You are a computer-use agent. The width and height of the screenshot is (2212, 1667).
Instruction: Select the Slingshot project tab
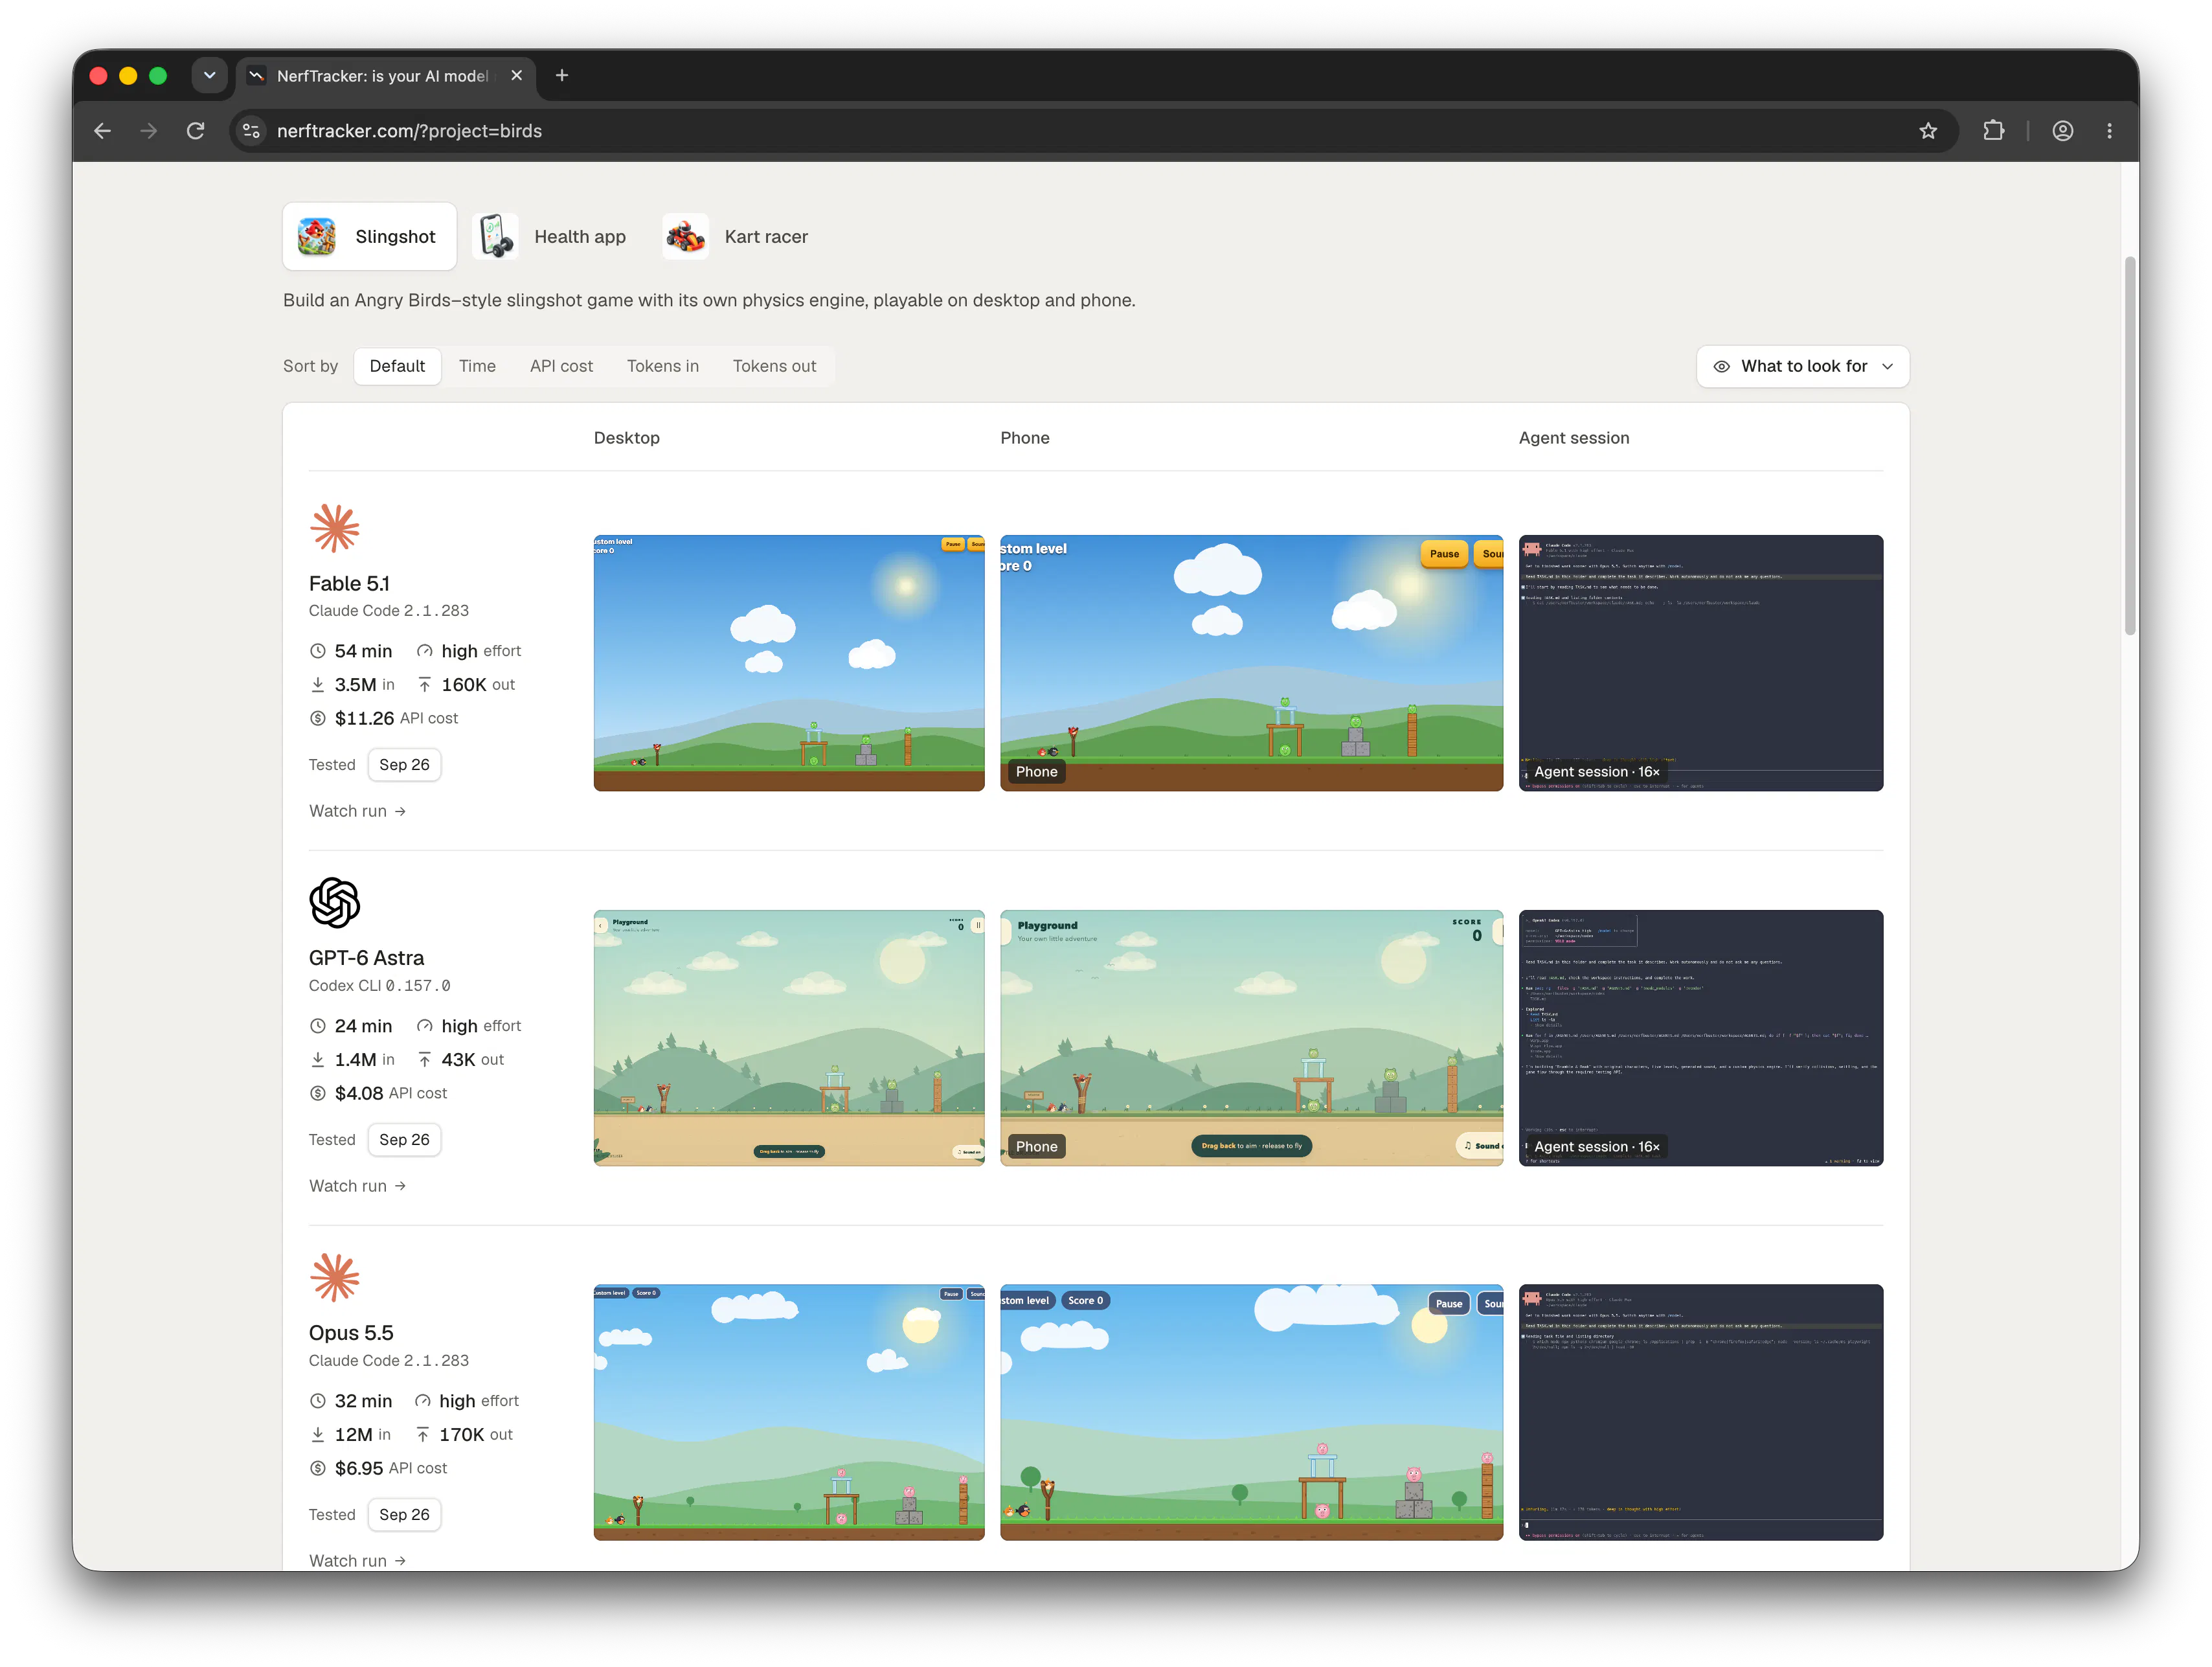[370, 237]
